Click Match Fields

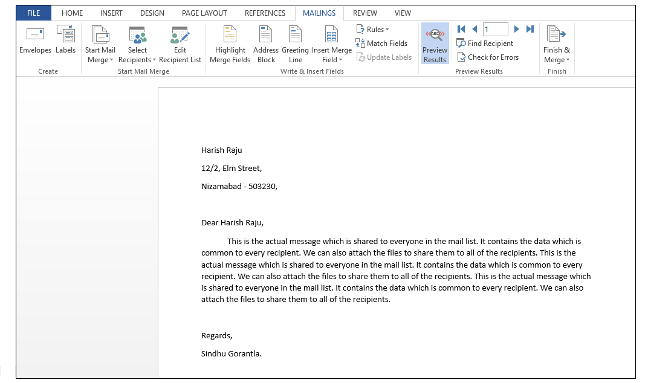381,43
